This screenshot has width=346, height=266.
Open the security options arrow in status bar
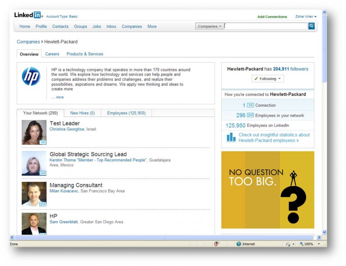tap(293, 244)
